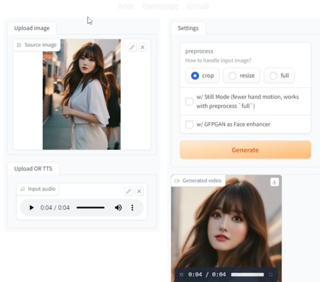This screenshot has width=320, height=282.
Task: Open the Github link
Action: [x=197, y=6]
